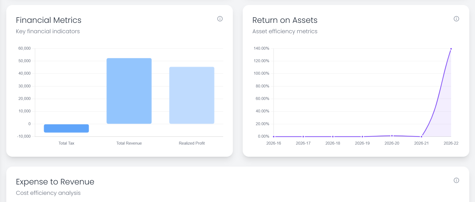The height and width of the screenshot is (202, 475).
Task: Click the 'Total Revenue' axis label
Action: click(x=129, y=143)
